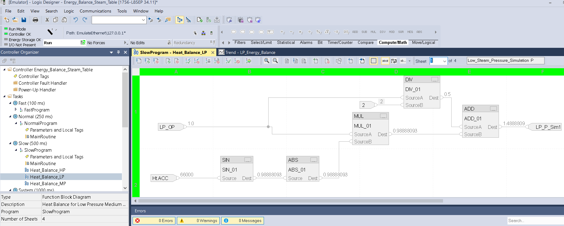Open properties button of the MUL_01 block
This screenshot has width=564, height=226.
[383, 116]
